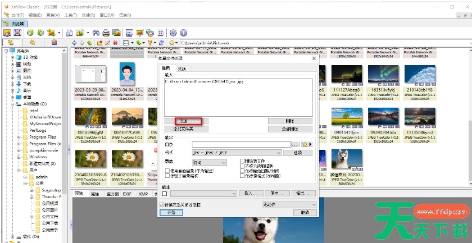This screenshot has width=472, height=243.
Task: Click the red X delete icon
Action: [x=116, y=43]
